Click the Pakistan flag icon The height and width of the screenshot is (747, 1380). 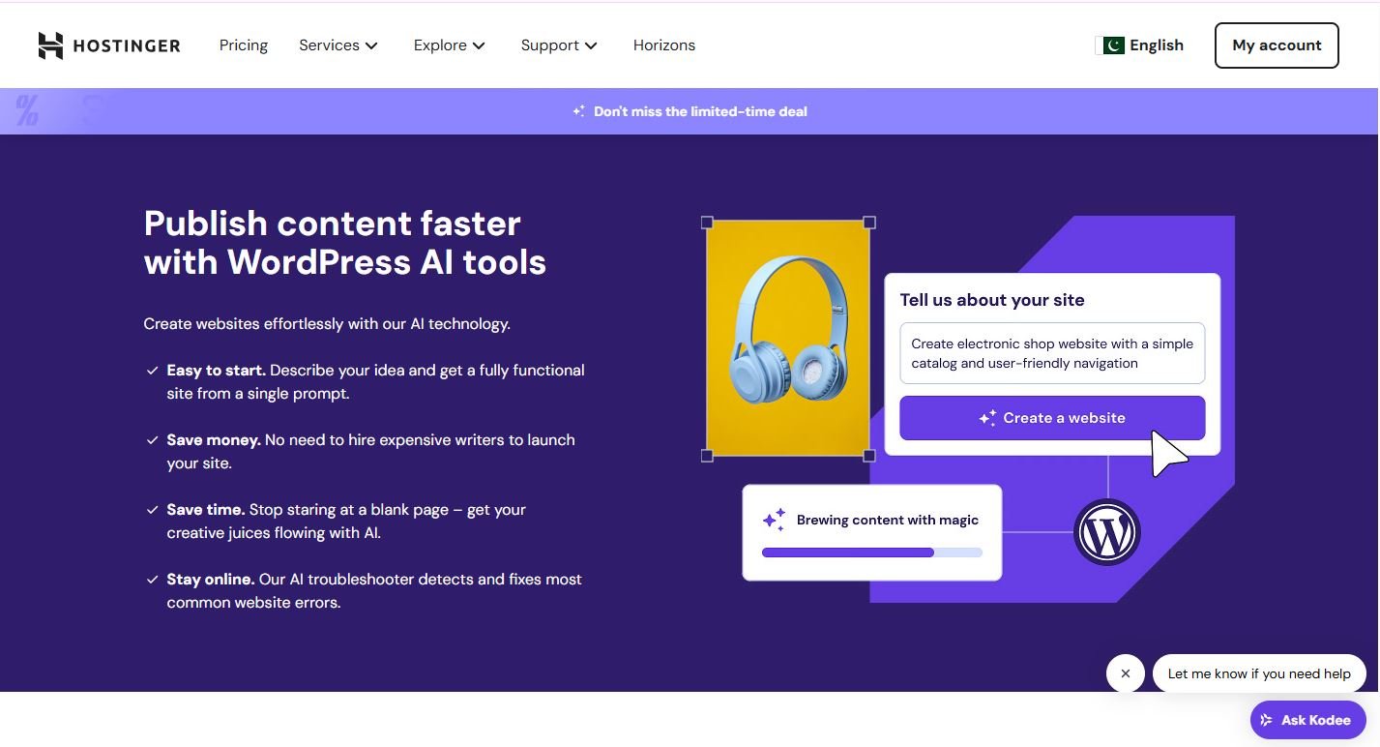(x=1113, y=45)
